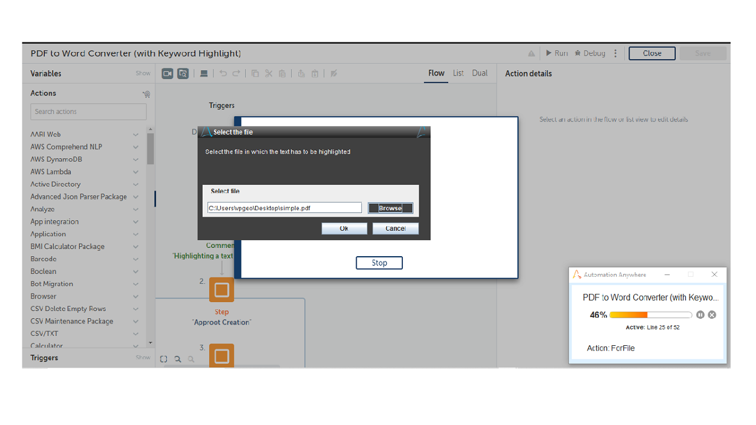Click the fit-to-screen icon below the flow
Screen dimensions: 756x425
pyautogui.click(x=164, y=358)
